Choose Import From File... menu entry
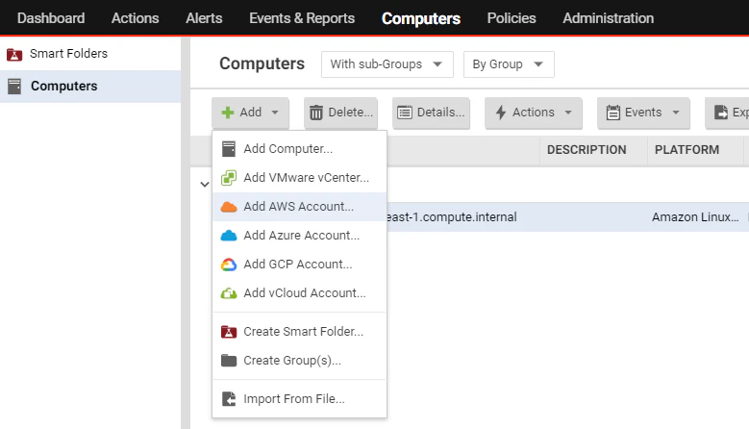This screenshot has height=429, width=749. coord(300,399)
